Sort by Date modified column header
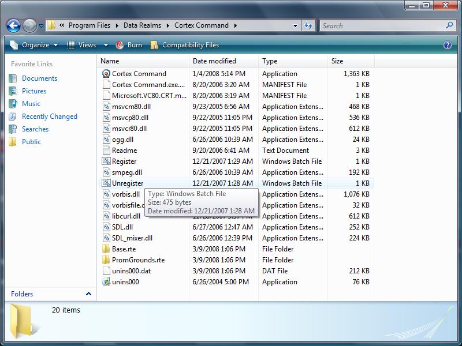This screenshot has width=462, height=346. tap(214, 61)
